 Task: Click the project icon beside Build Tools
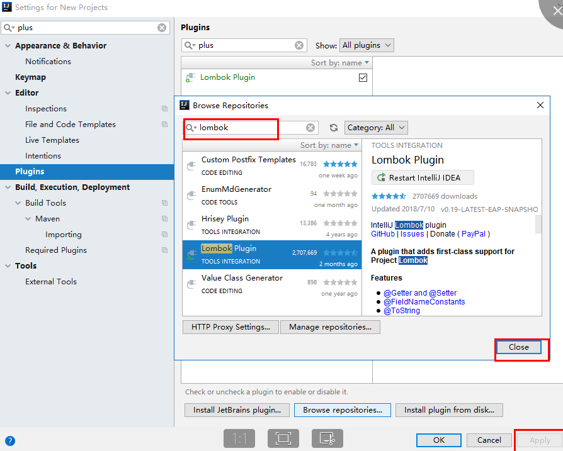coord(164,203)
